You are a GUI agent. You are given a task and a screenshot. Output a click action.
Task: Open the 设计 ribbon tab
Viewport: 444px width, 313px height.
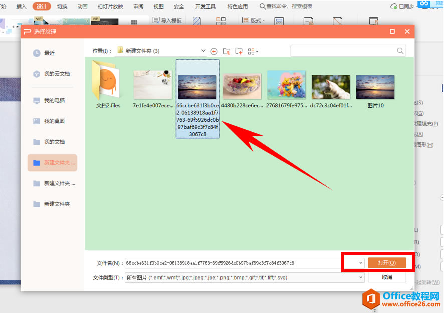point(42,6)
